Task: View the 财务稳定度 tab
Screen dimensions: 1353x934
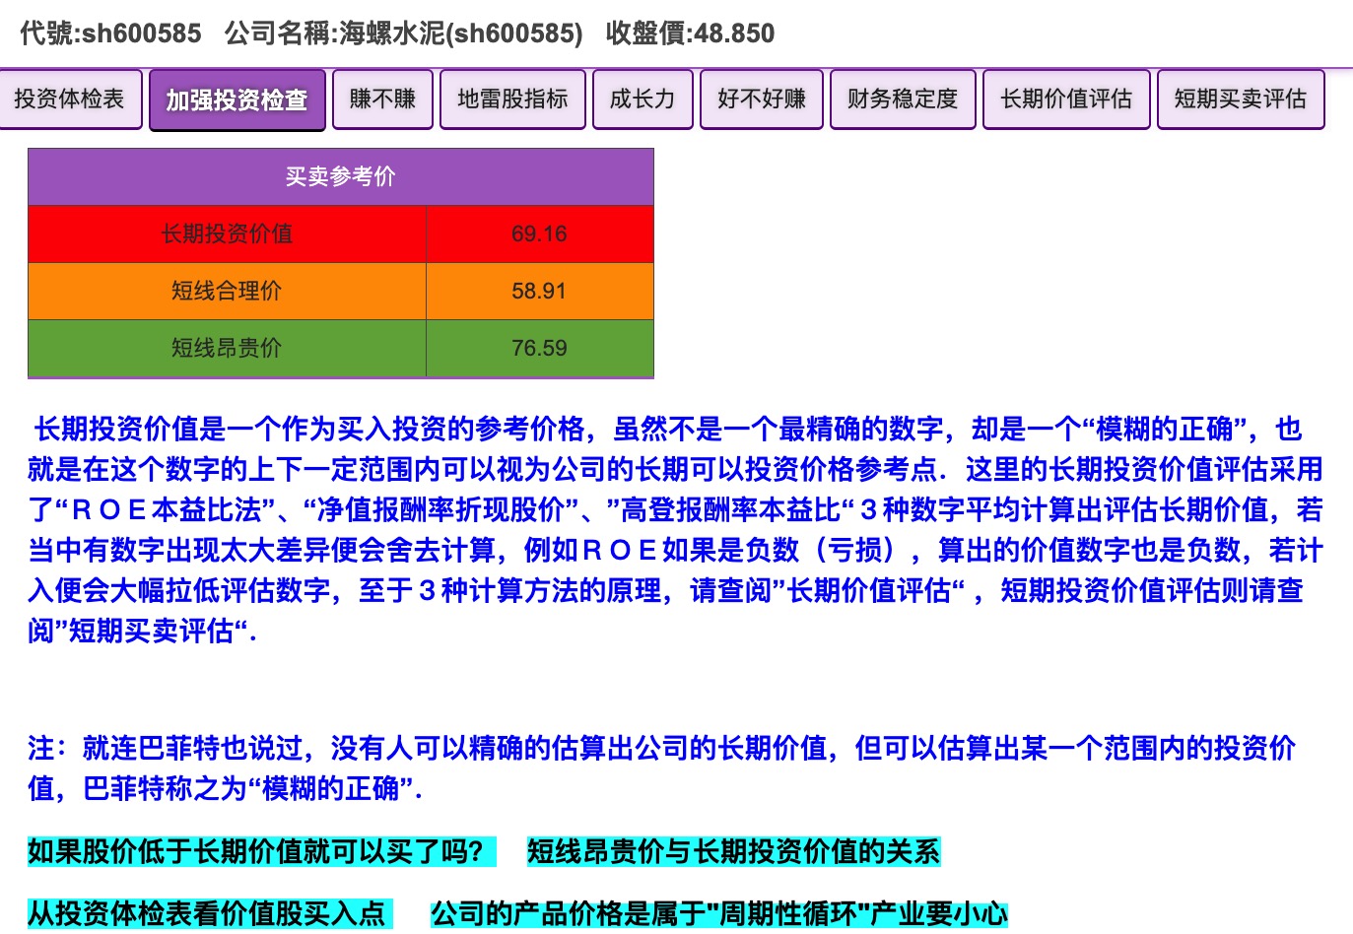Action: pyautogui.click(x=903, y=99)
